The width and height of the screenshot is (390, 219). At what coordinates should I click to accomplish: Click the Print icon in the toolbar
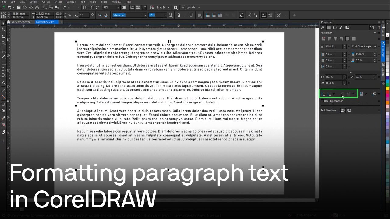click(x=37, y=7)
